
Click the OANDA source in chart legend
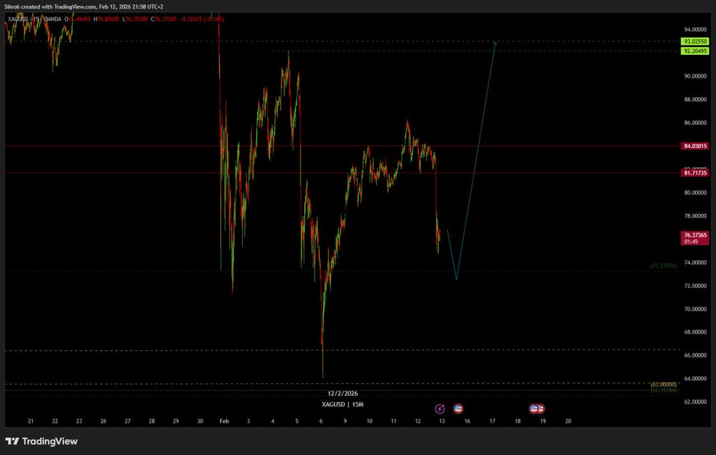tap(51, 19)
